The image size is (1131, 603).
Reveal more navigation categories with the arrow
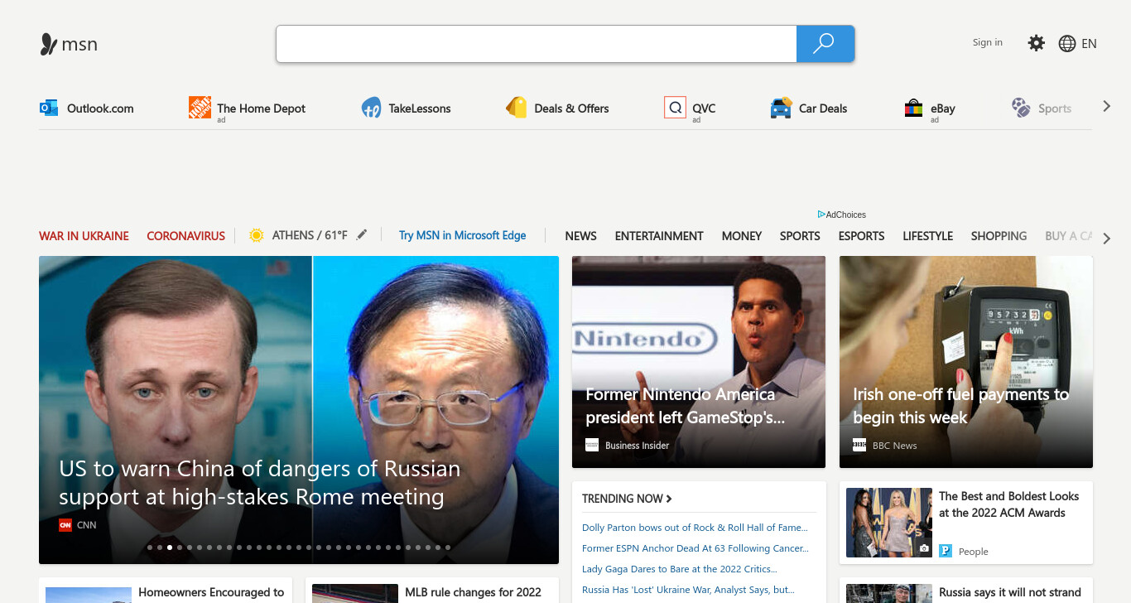(1107, 237)
